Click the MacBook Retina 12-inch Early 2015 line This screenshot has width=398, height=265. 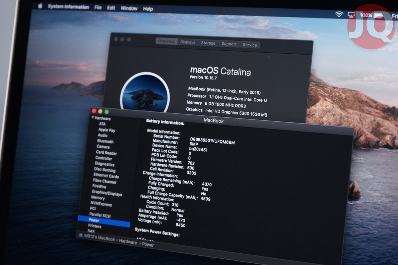(224, 90)
